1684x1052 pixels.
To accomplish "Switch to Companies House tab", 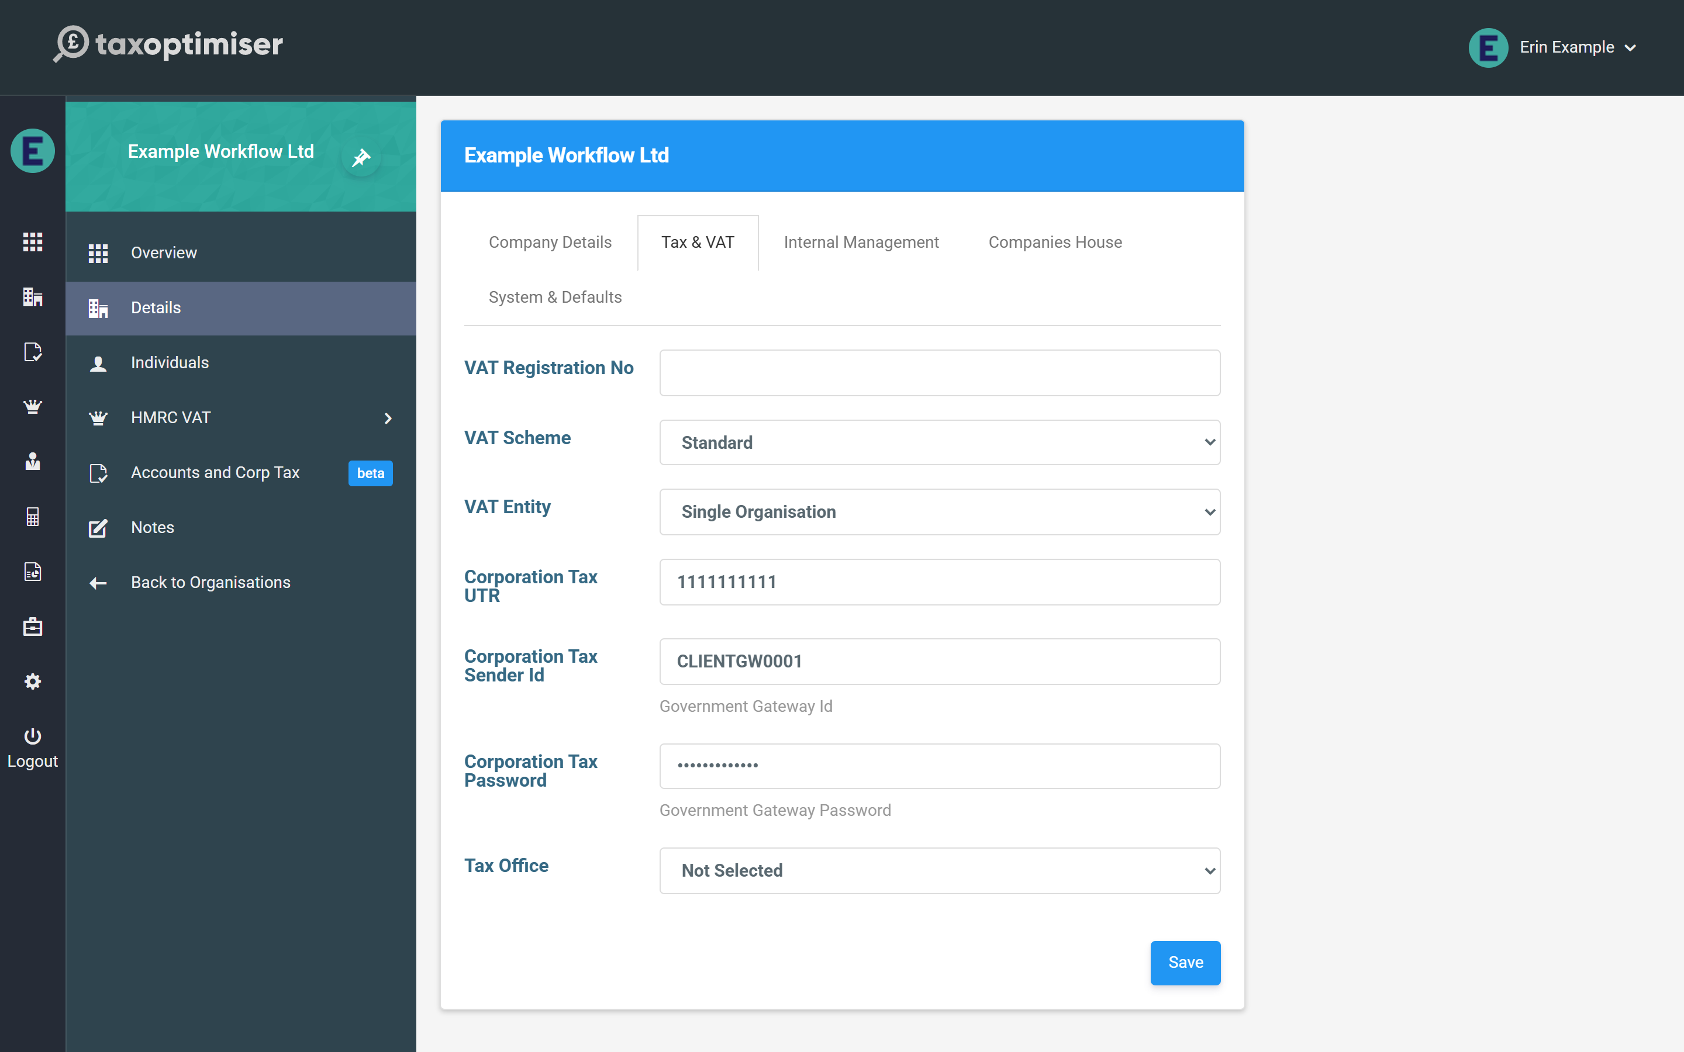I will click(x=1055, y=242).
